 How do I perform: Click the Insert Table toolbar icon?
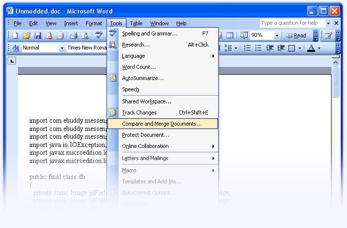click(x=230, y=35)
